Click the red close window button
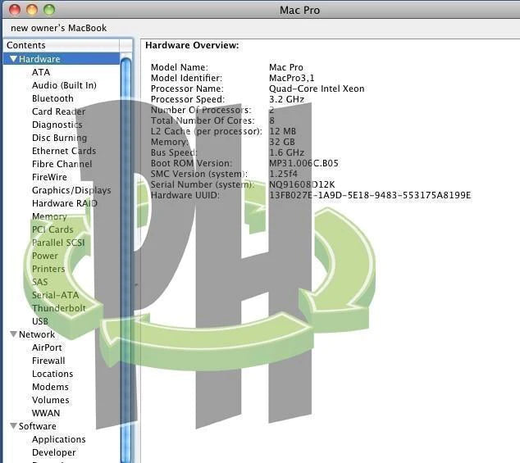This screenshot has width=520, height=463. (16, 10)
